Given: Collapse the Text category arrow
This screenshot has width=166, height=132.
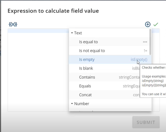Looking at the screenshot, I should coord(72,33).
